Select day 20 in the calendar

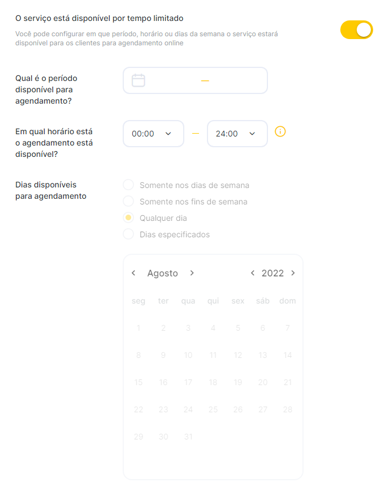click(263, 382)
